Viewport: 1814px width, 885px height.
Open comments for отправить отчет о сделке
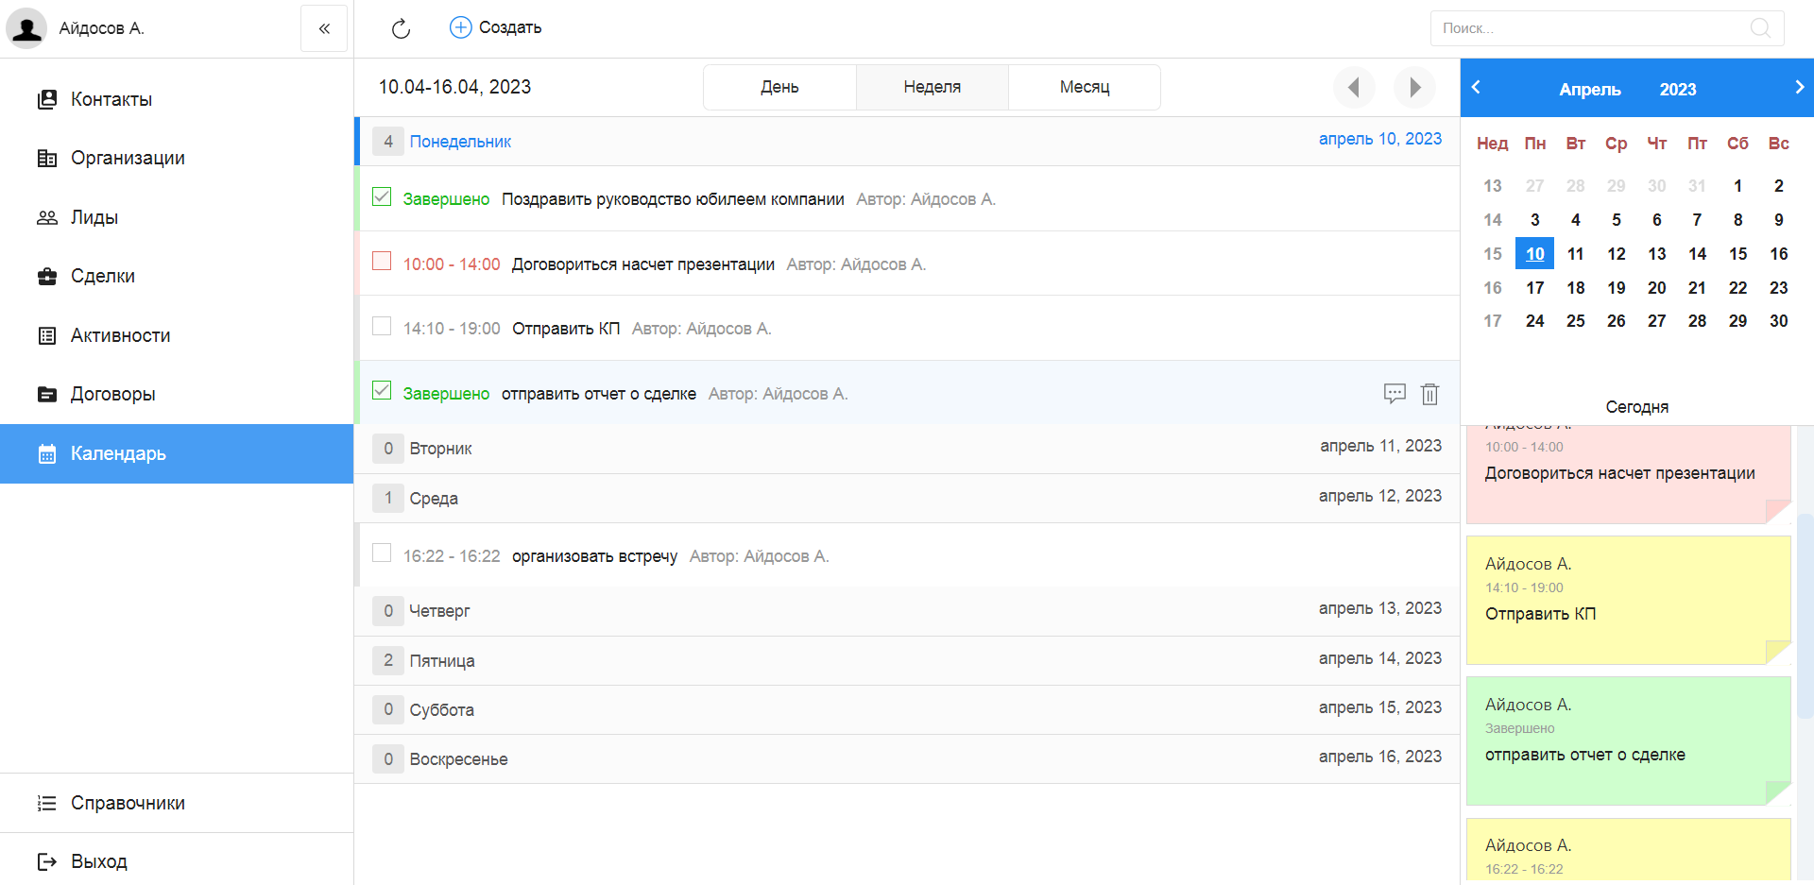pyautogui.click(x=1395, y=394)
